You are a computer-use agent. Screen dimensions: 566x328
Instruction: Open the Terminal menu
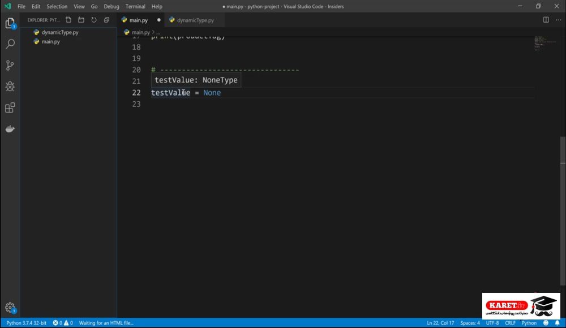[135, 6]
